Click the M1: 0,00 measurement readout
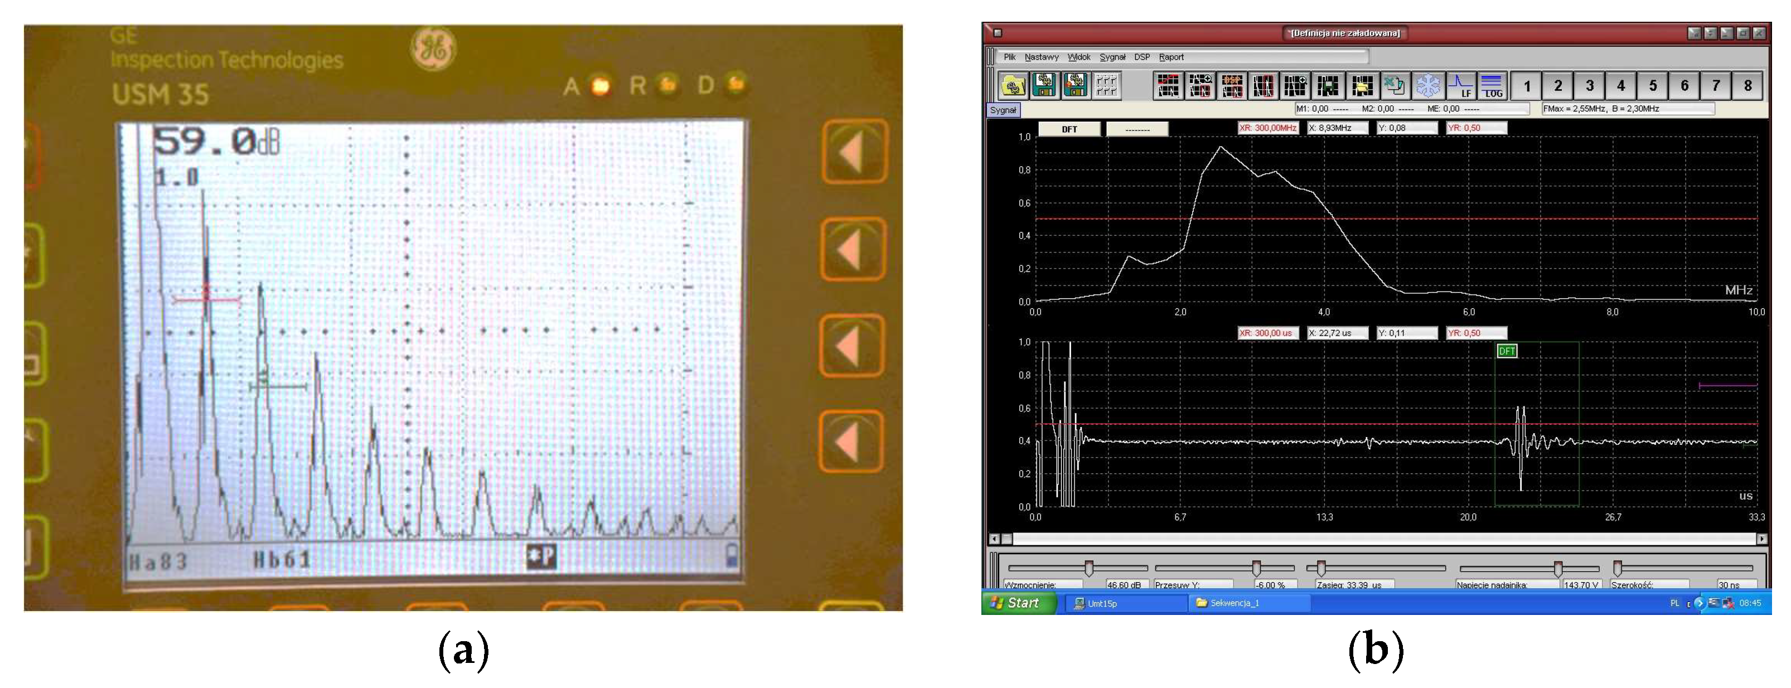The height and width of the screenshot is (688, 1791). [1322, 108]
